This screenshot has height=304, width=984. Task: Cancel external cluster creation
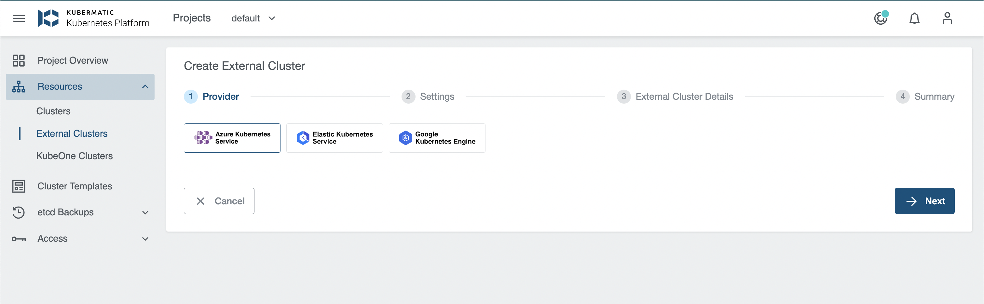[x=219, y=201]
